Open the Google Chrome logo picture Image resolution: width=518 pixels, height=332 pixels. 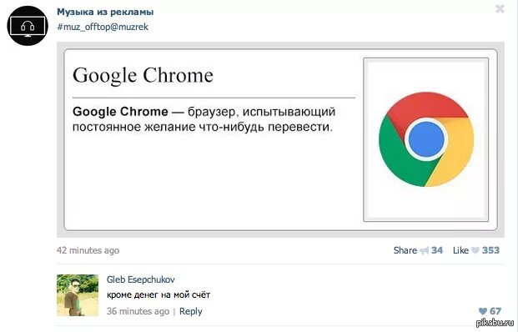[426, 139]
